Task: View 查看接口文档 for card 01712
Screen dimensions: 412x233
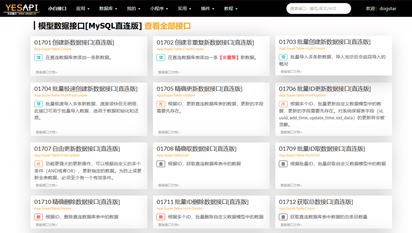Action: 291,225
